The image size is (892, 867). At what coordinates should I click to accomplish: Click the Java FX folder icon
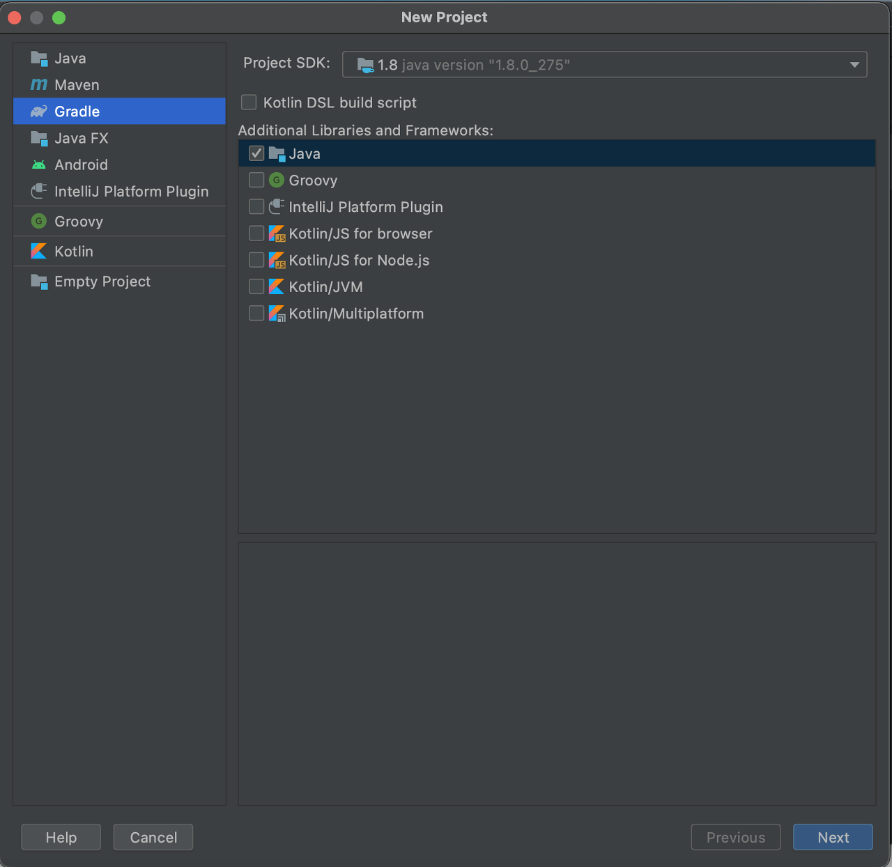point(39,138)
